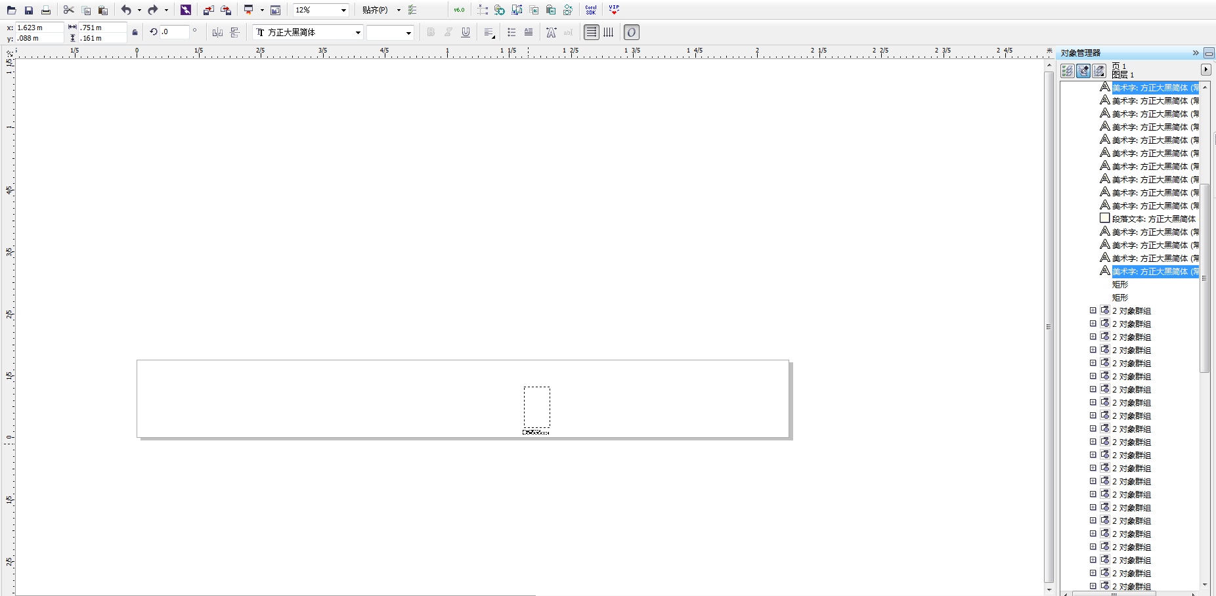Image resolution: width=1216 pixels, height=596 pixels.
Task: Toggle drop cap formatting
Action: coord(529,32)
